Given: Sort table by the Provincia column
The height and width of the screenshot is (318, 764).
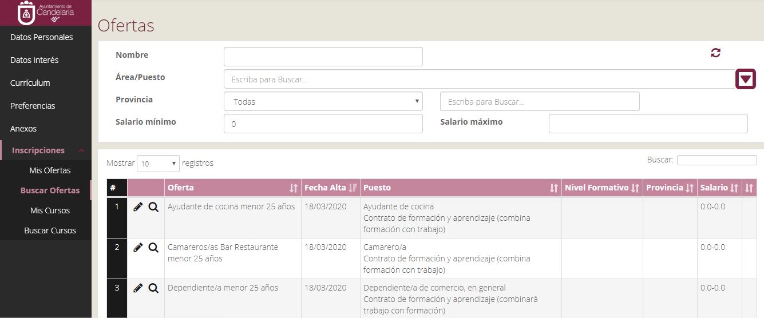Looking at the screenshot, I should pos(670,188).
